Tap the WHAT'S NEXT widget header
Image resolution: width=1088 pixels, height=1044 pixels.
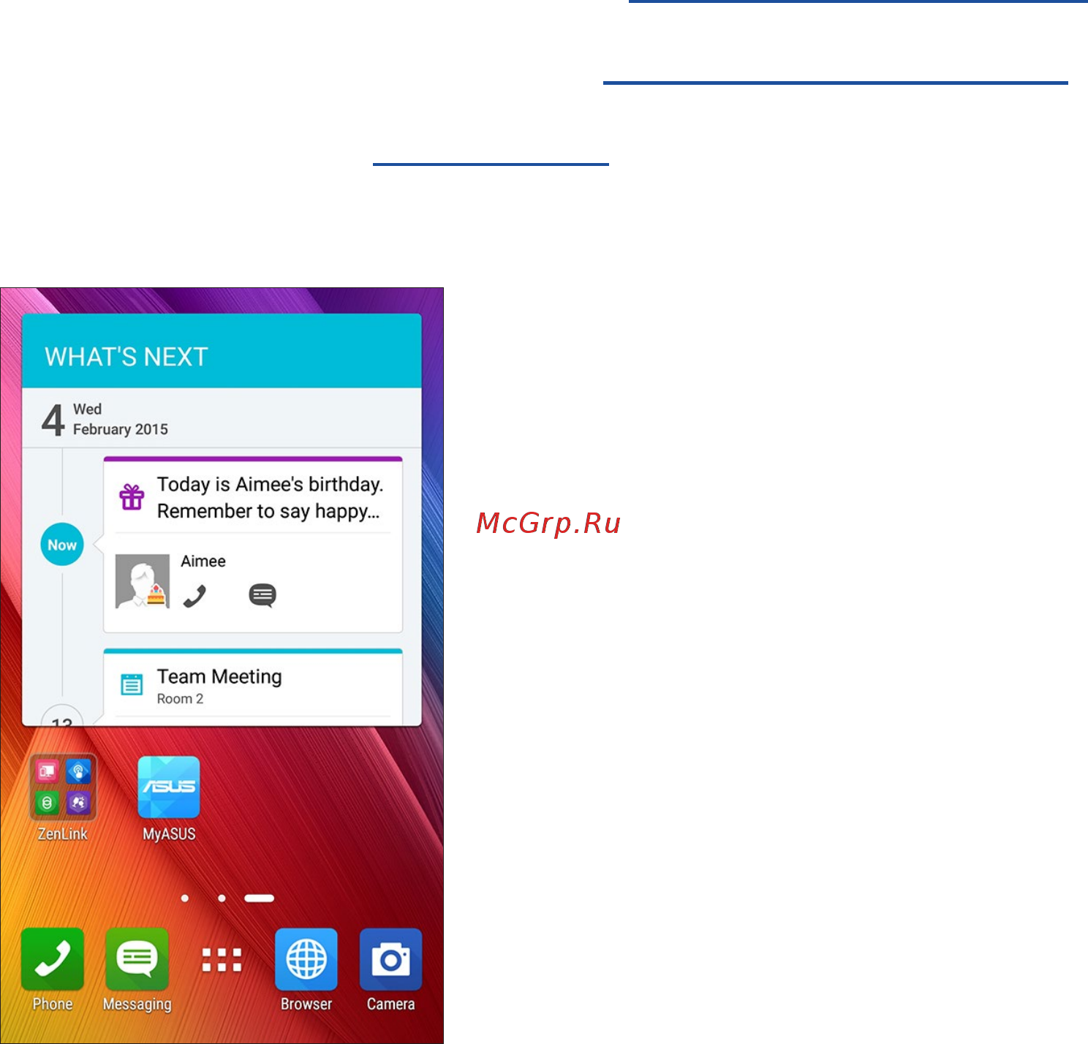[222, 351]
